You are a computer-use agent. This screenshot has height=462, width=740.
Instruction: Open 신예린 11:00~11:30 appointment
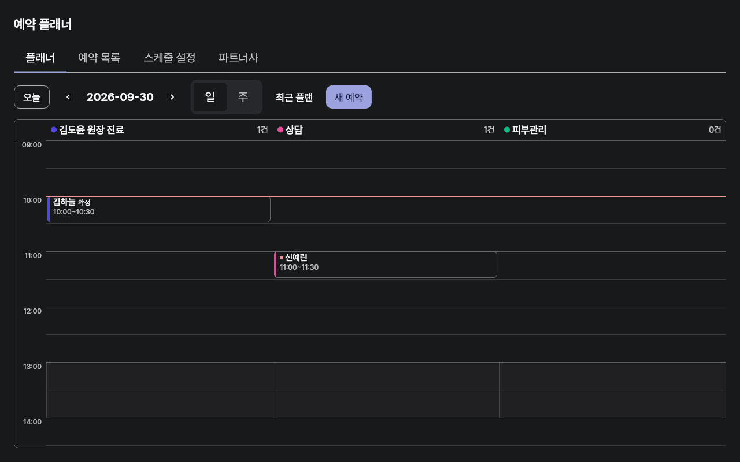pos(386,264)
